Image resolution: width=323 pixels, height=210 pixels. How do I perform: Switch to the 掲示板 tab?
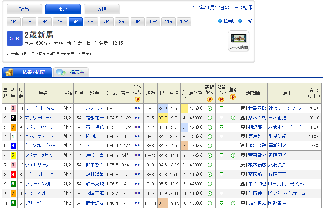coord(71,72)
